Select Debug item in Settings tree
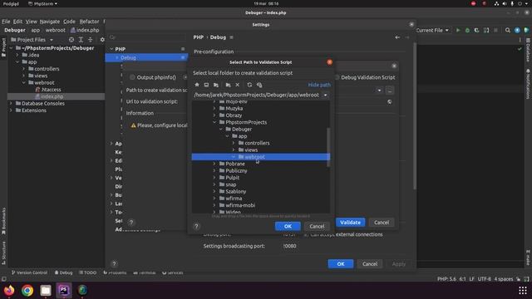532x299 pixels. (x=146, y=57)
